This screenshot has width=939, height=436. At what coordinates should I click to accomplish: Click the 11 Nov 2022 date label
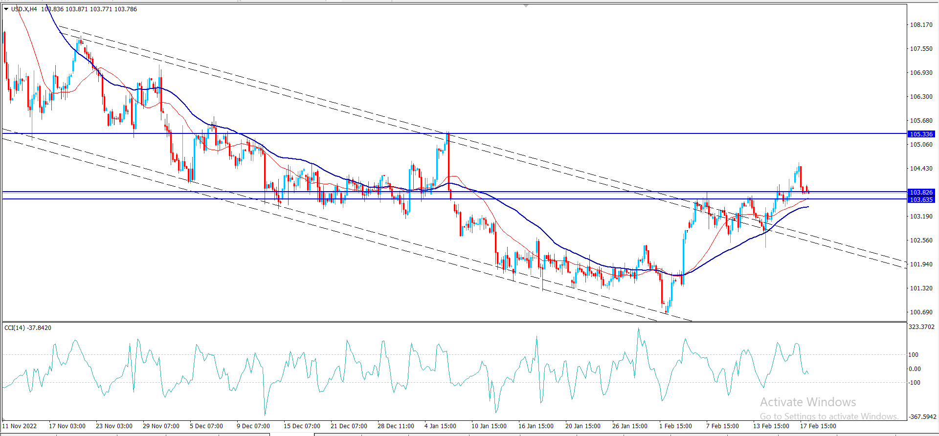20,426
